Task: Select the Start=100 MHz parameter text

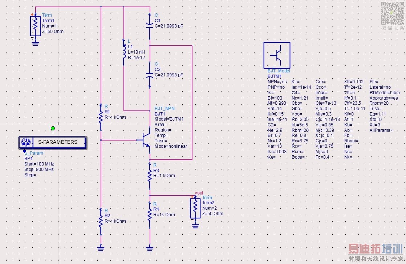Action: [39, 164]
